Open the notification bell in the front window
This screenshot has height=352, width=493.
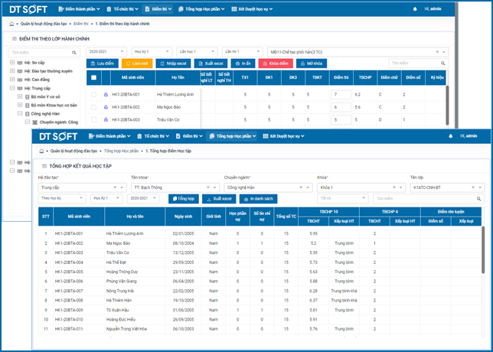pyautogui.click(x=451, y=136)
